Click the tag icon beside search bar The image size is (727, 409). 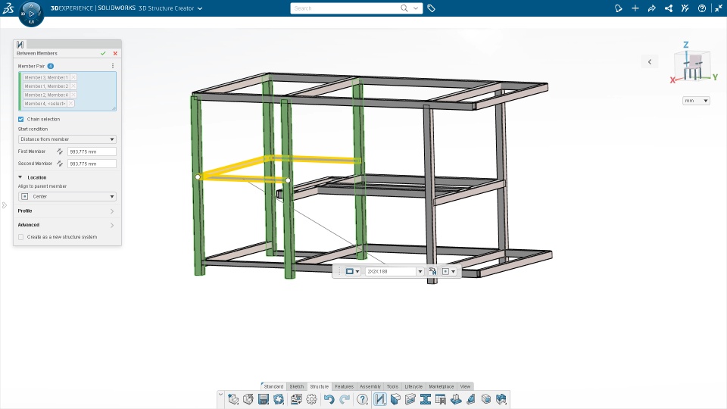(431, 8)
